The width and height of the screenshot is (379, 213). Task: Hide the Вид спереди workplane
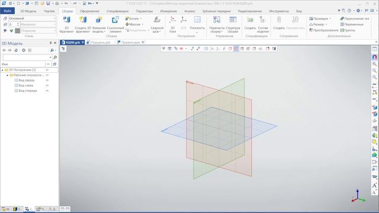coord(47,91)
